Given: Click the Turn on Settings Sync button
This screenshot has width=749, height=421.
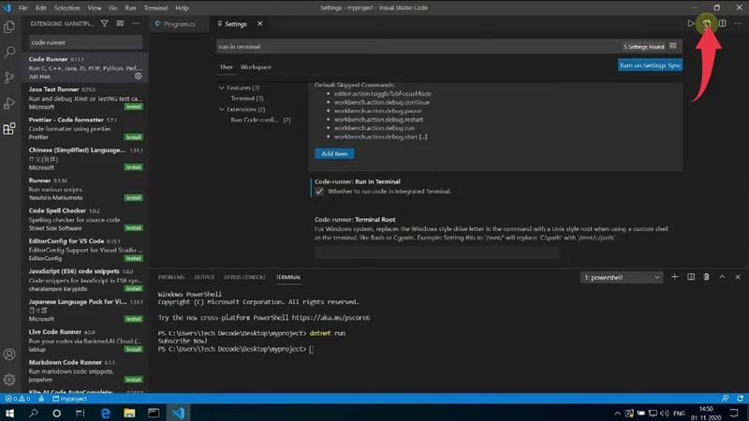Looking at the screenshot, I should coord(650,65).
